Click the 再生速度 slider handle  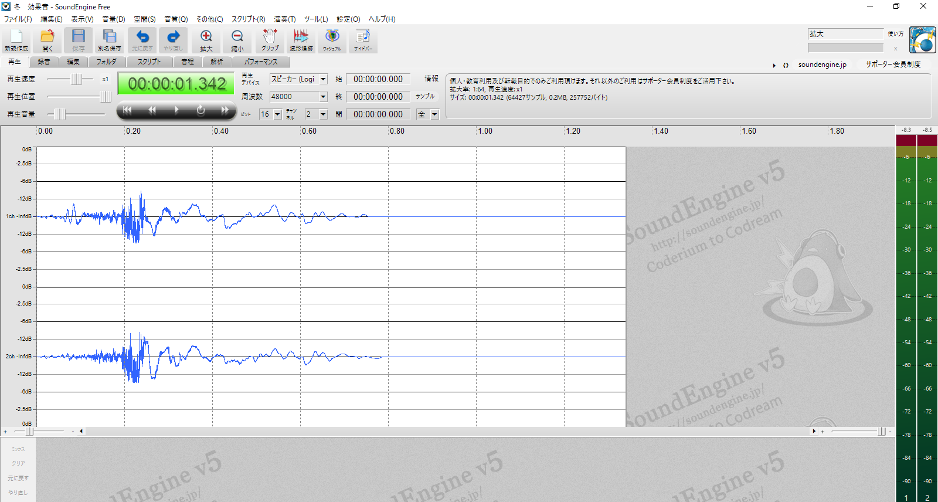click(76, 79)
